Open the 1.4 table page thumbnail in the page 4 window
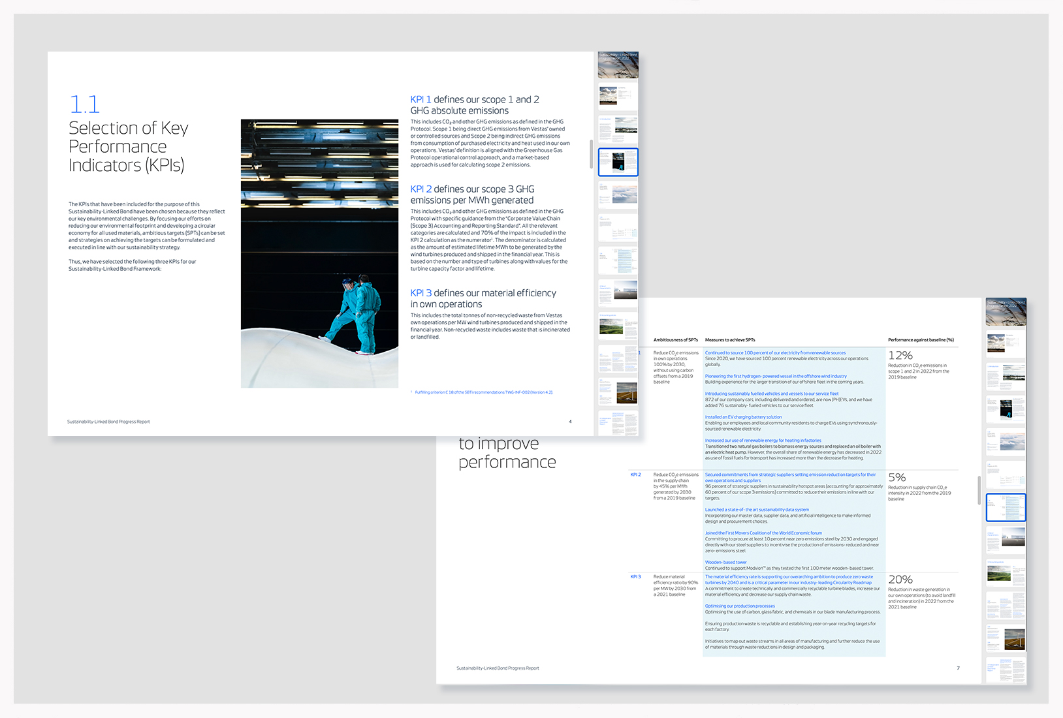Viewport: 1063px width, 718px height. [618, 260]
